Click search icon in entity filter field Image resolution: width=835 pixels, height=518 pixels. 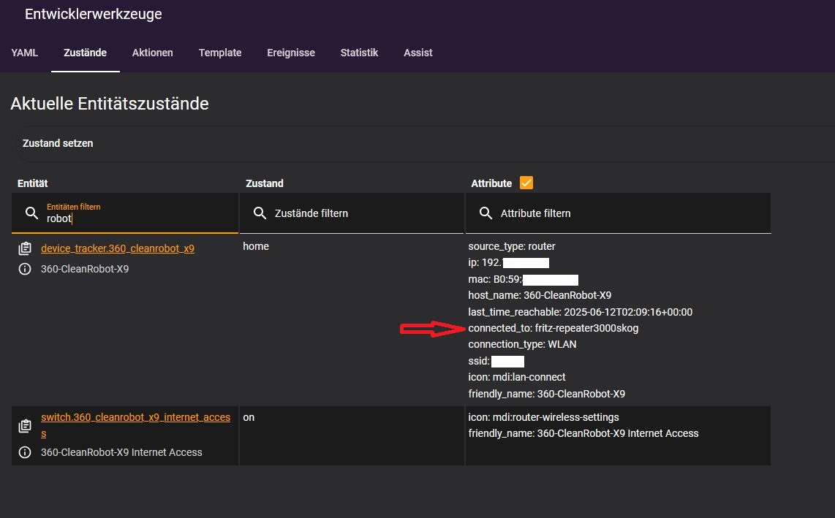tap(31, 213)
